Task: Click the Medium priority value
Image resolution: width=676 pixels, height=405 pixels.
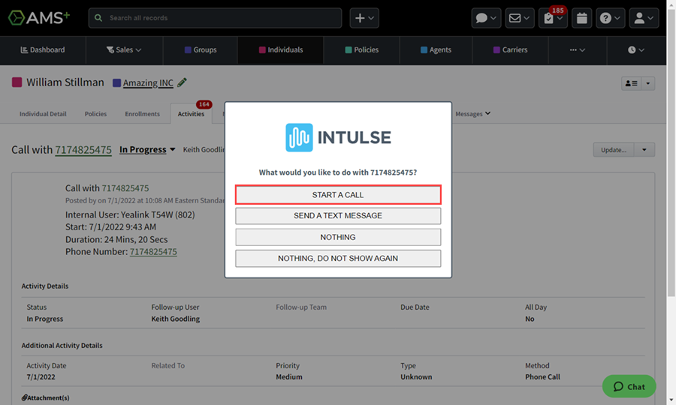Action: point(289,377)
